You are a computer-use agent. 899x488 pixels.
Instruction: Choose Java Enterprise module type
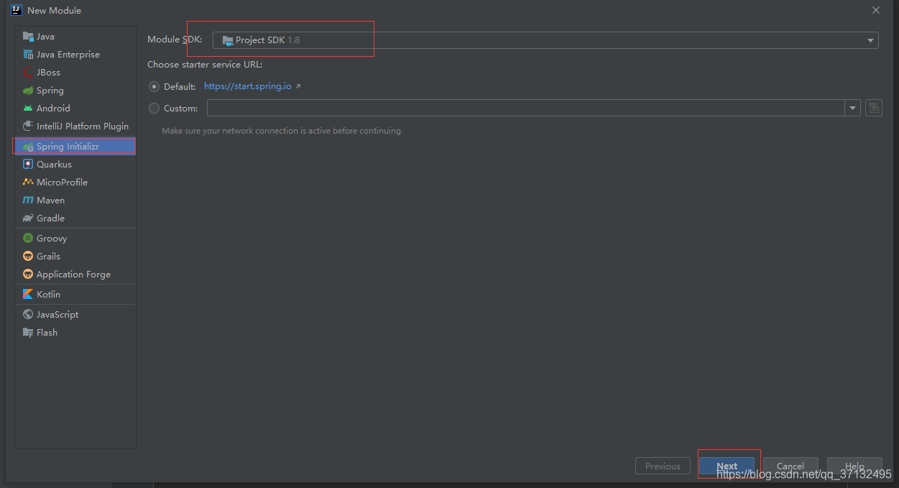75,55
